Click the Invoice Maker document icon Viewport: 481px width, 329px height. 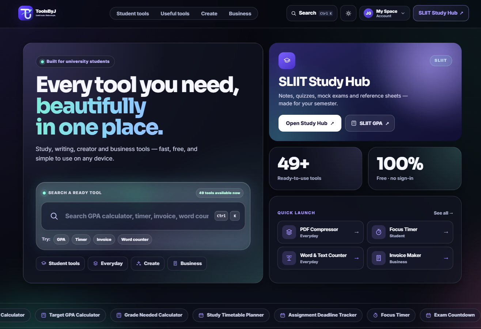[x=379, y=258]
